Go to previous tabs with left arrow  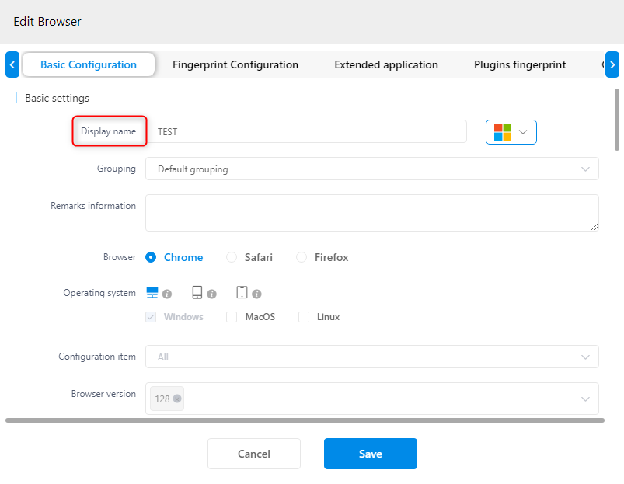12,64
